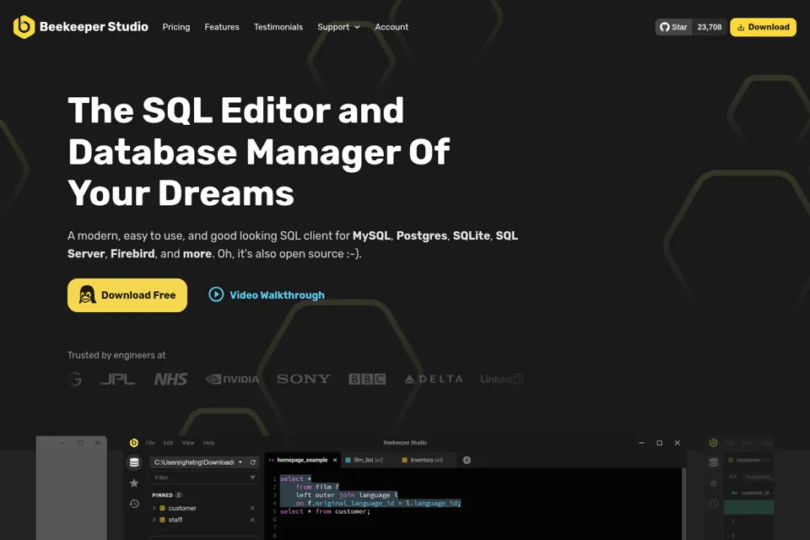Open the Testimonials page
Image resolution: width=810 pixels, height=540 pixels.
(x=278, y=27)
